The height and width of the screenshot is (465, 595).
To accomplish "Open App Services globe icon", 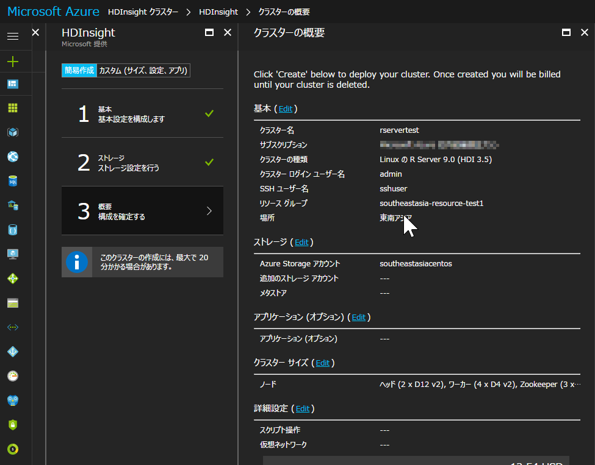I will pos(13,157).
